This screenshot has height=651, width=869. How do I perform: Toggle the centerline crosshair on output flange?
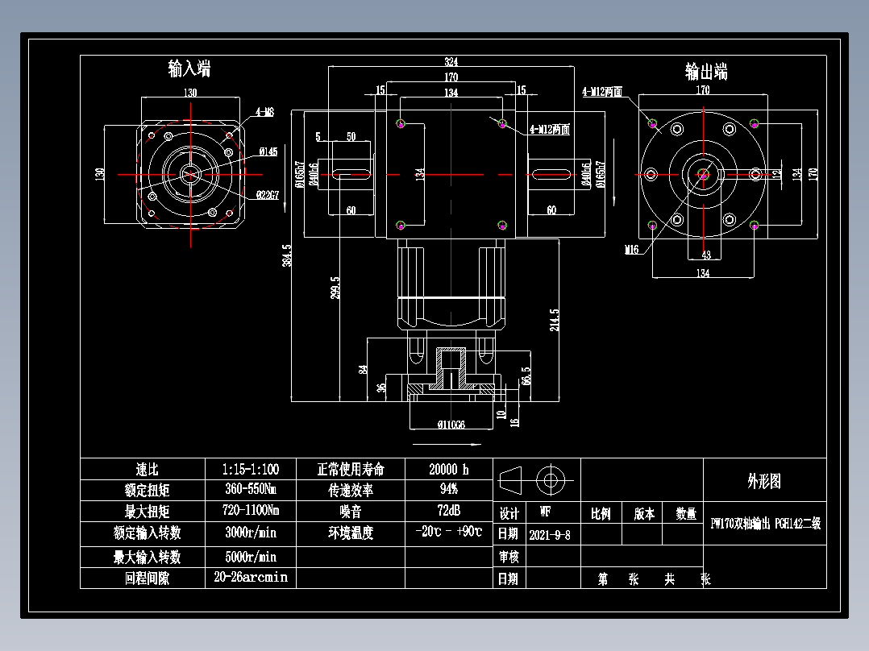704,174
